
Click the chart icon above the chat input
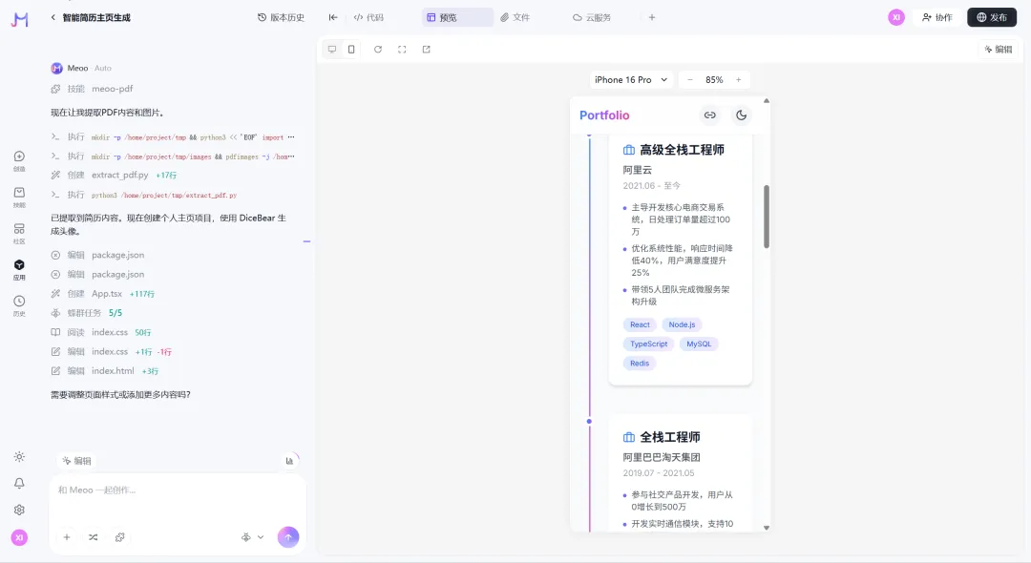(x=289, y=461)
